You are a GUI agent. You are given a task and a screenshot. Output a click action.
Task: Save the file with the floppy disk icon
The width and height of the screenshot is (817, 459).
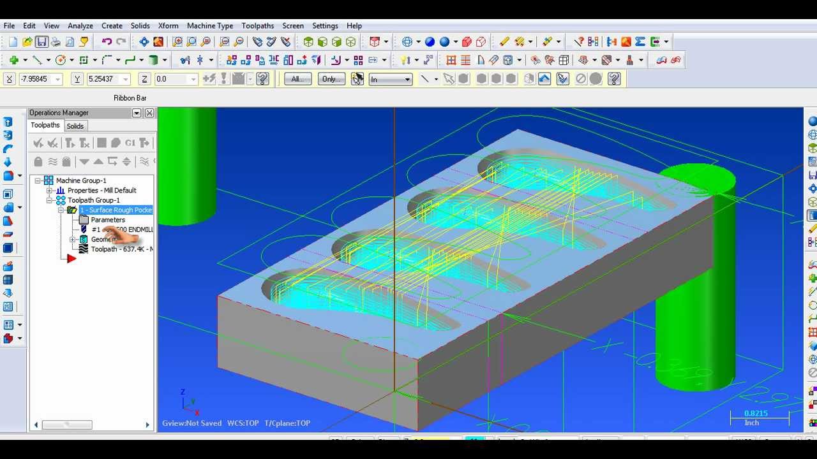click(x=41, y=42)
